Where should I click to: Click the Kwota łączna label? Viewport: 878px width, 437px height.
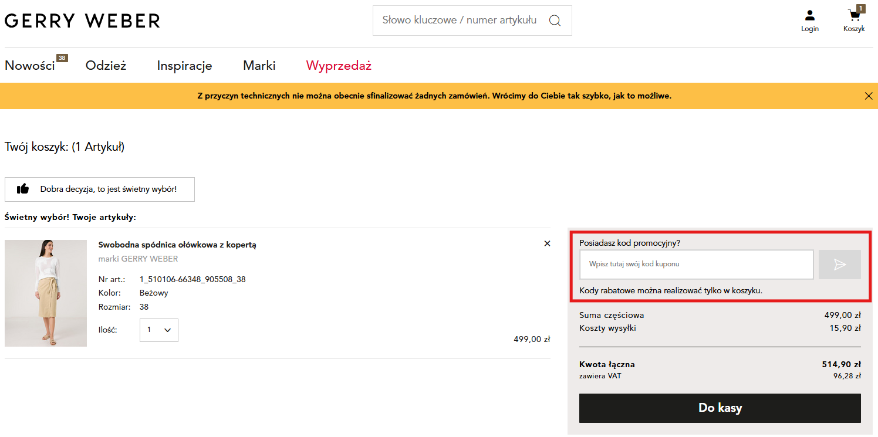pos(607,364)
